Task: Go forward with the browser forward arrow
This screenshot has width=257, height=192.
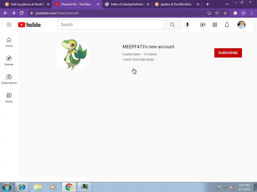Action: (x=14, y=13)
